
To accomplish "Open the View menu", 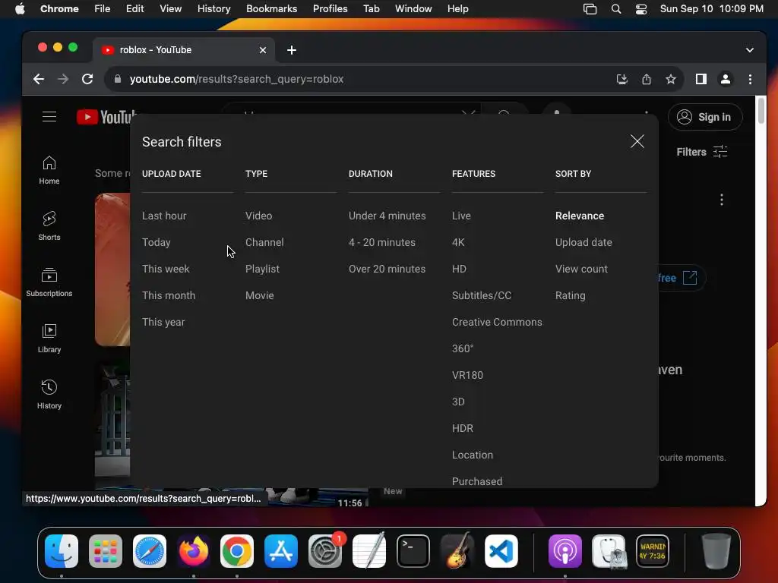I will pyautogui.click(x=170, y=8).
